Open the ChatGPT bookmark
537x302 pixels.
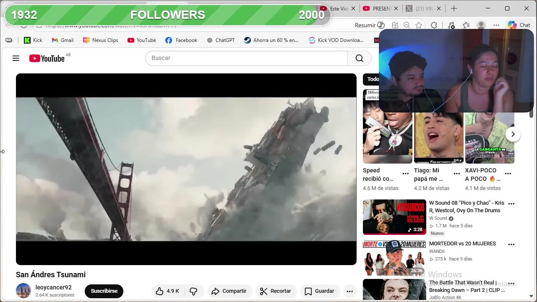[221, 40]
